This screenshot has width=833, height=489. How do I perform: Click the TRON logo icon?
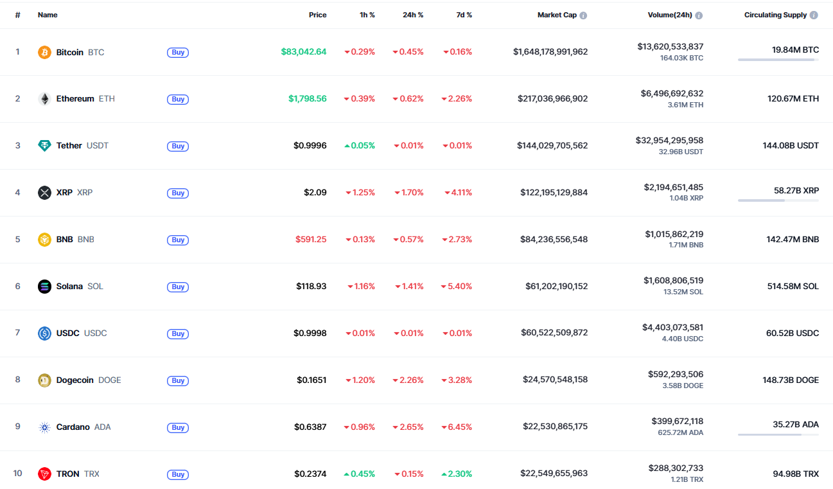44,474
